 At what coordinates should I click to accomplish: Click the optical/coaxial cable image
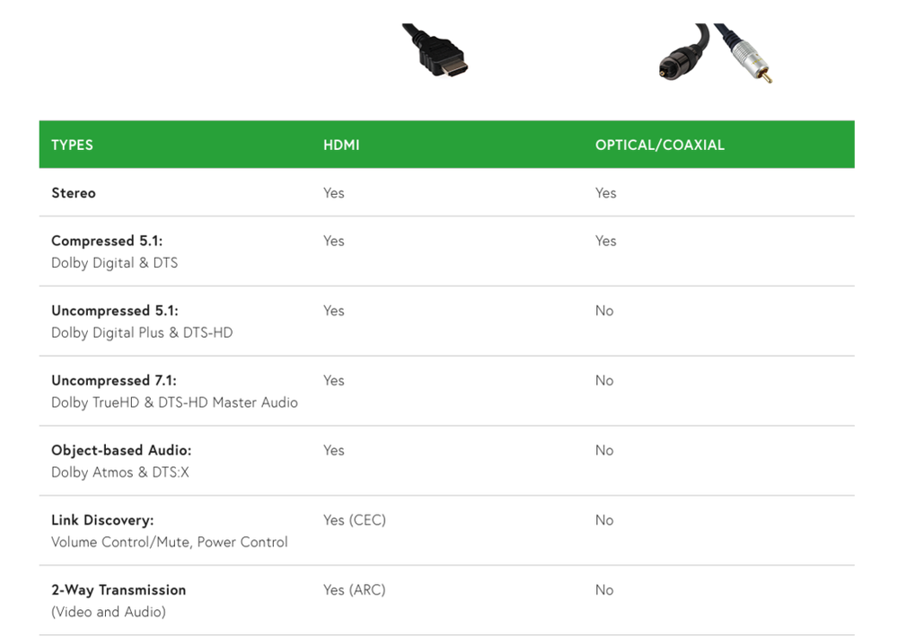coord(714,54)
